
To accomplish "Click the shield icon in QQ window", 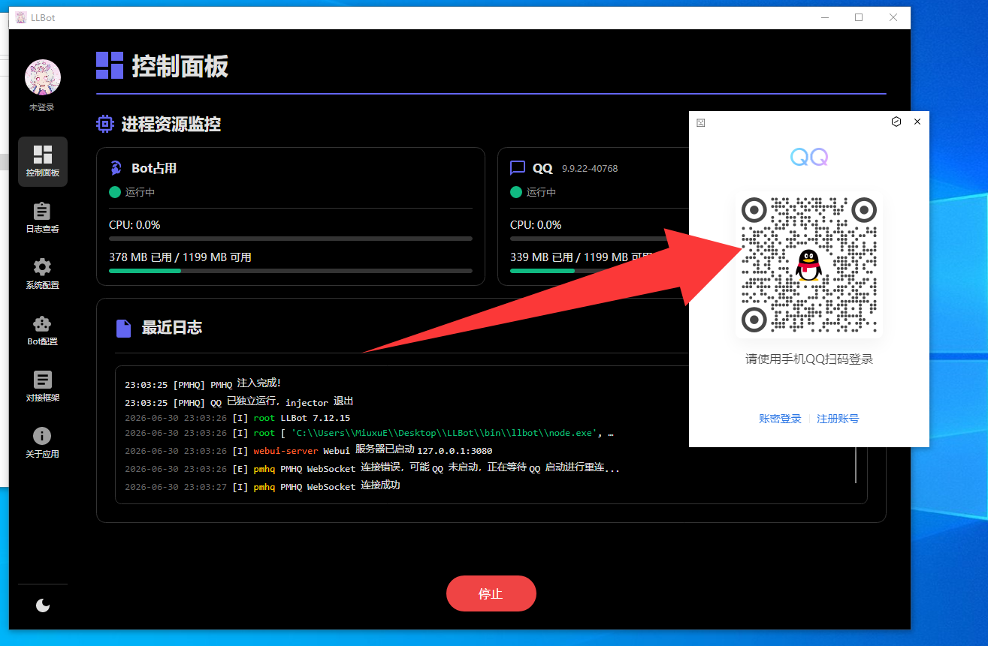I will pos(896,122).
